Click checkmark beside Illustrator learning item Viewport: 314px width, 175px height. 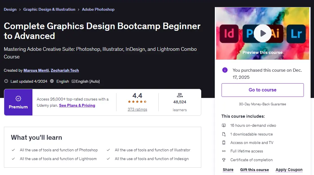(x=108, y=150)
